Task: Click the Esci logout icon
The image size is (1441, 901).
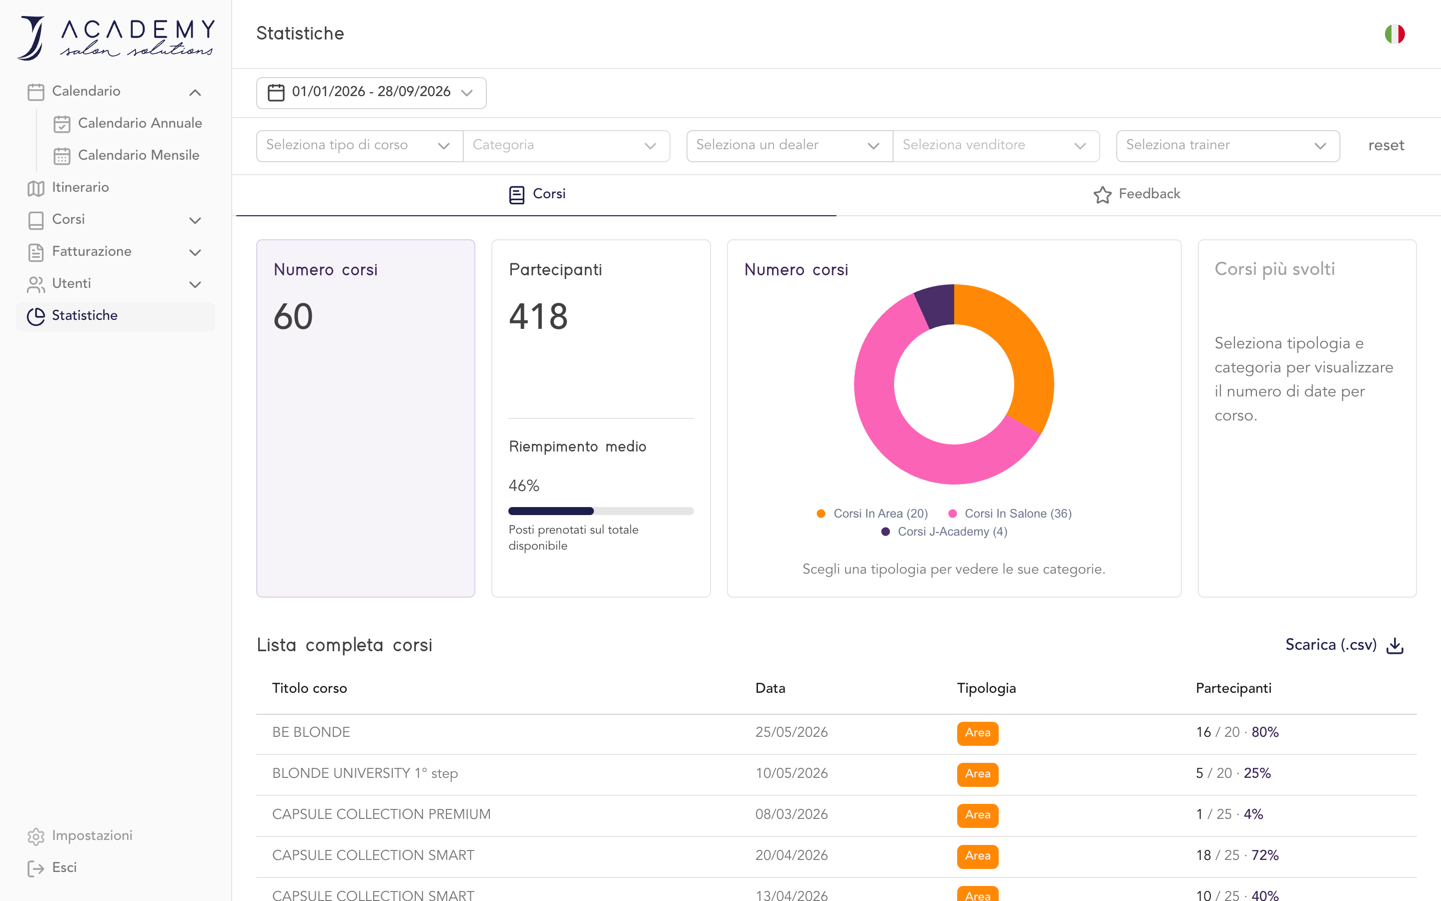Action: 36,868
